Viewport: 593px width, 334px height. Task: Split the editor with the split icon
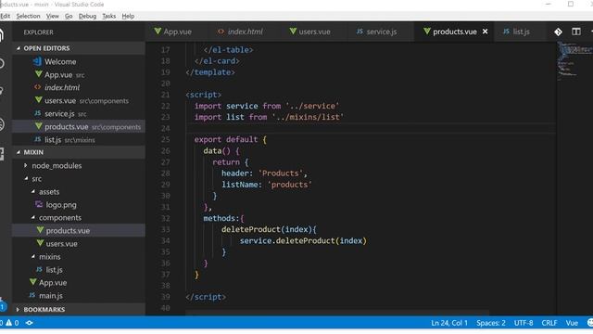[x=576, y=32]
